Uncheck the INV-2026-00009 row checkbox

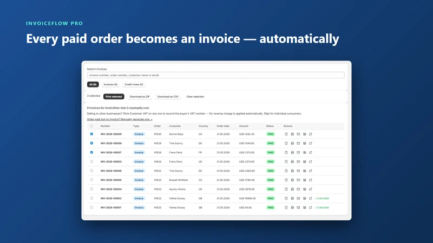point(91,134)
